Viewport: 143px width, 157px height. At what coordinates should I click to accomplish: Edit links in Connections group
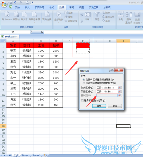(71, 21)
